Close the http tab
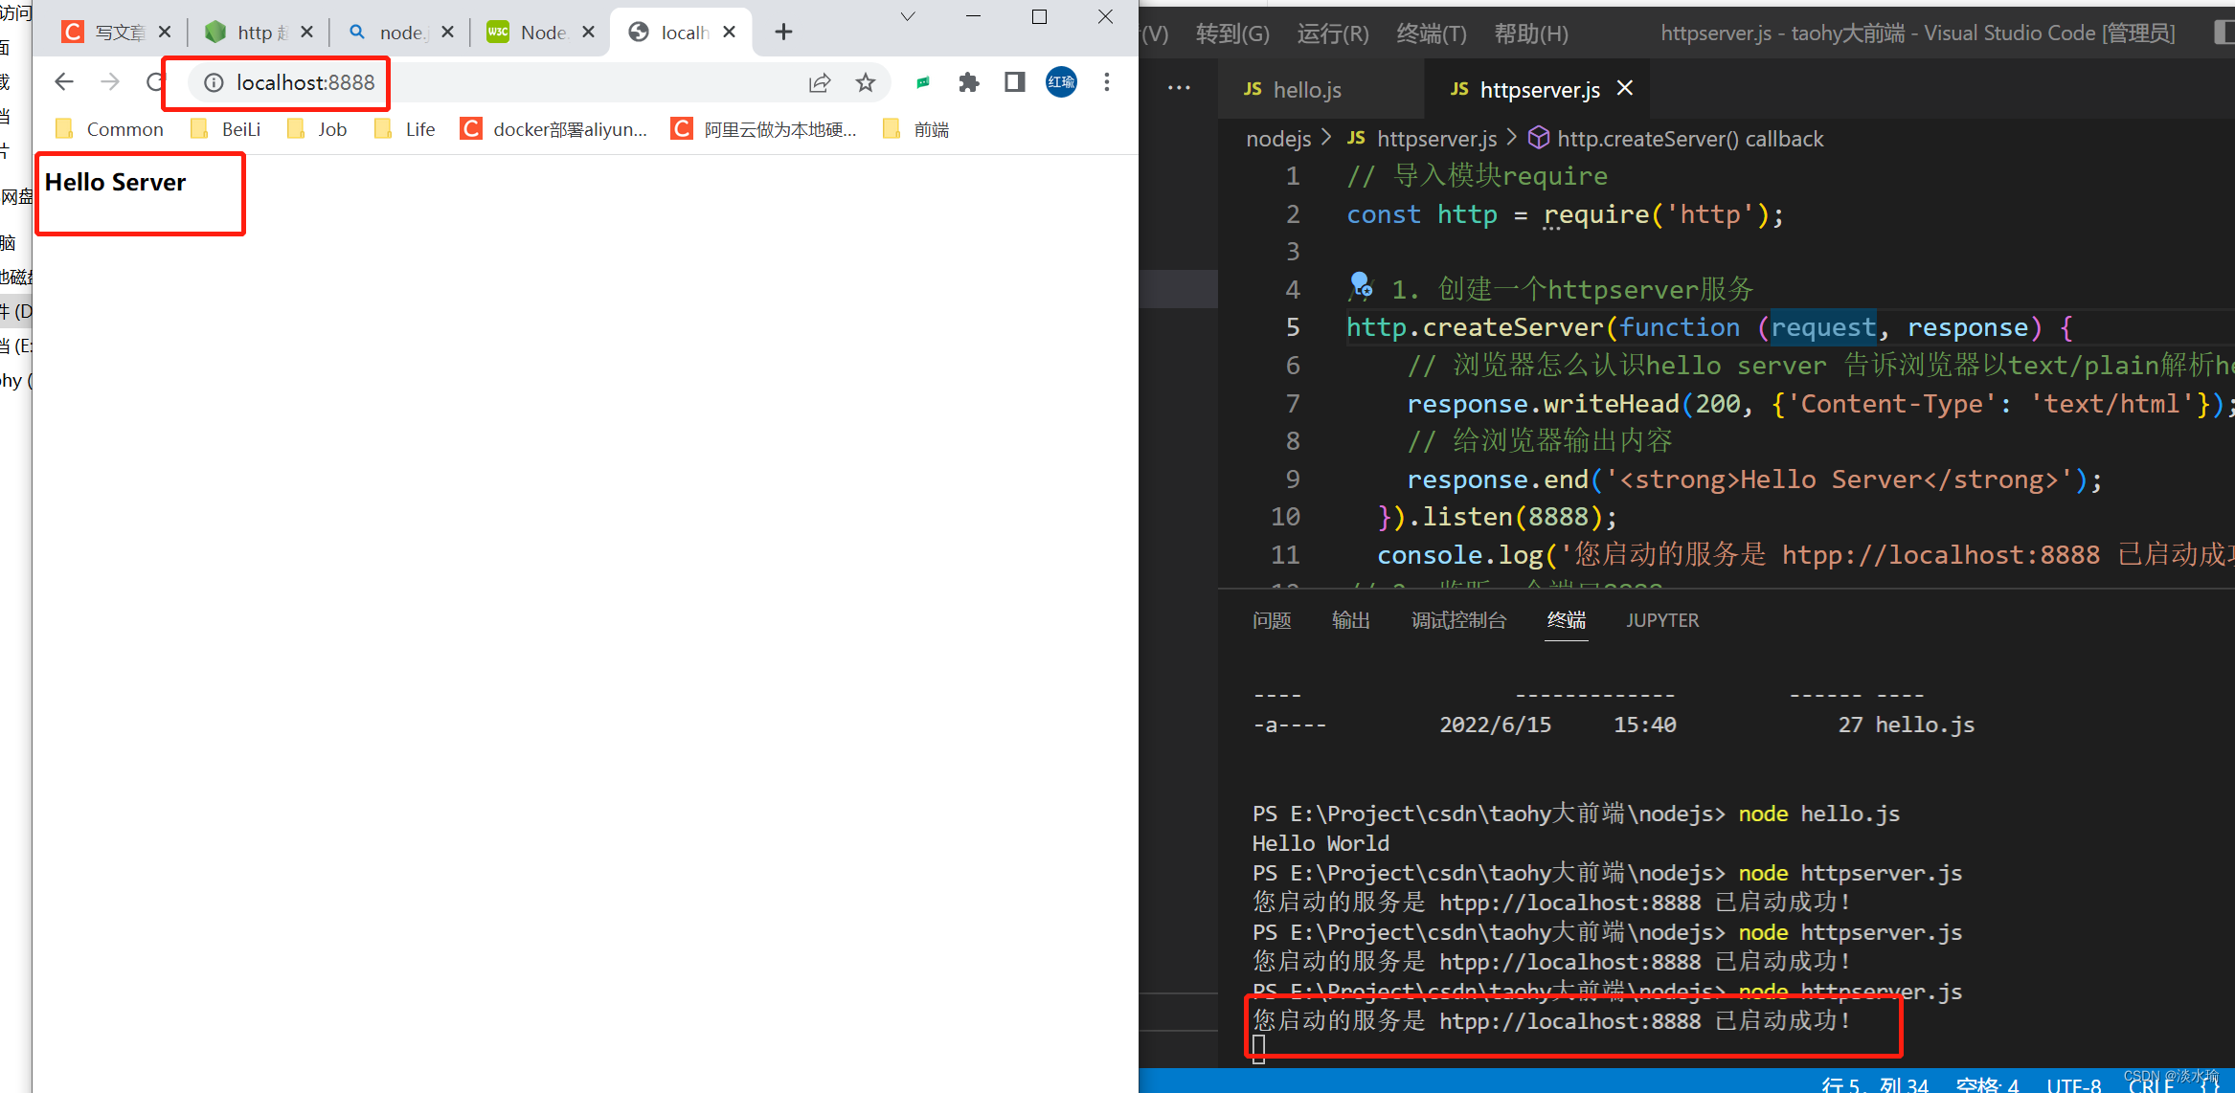Viewport: 2235px width, 1093px height. [x=306, y=32]
